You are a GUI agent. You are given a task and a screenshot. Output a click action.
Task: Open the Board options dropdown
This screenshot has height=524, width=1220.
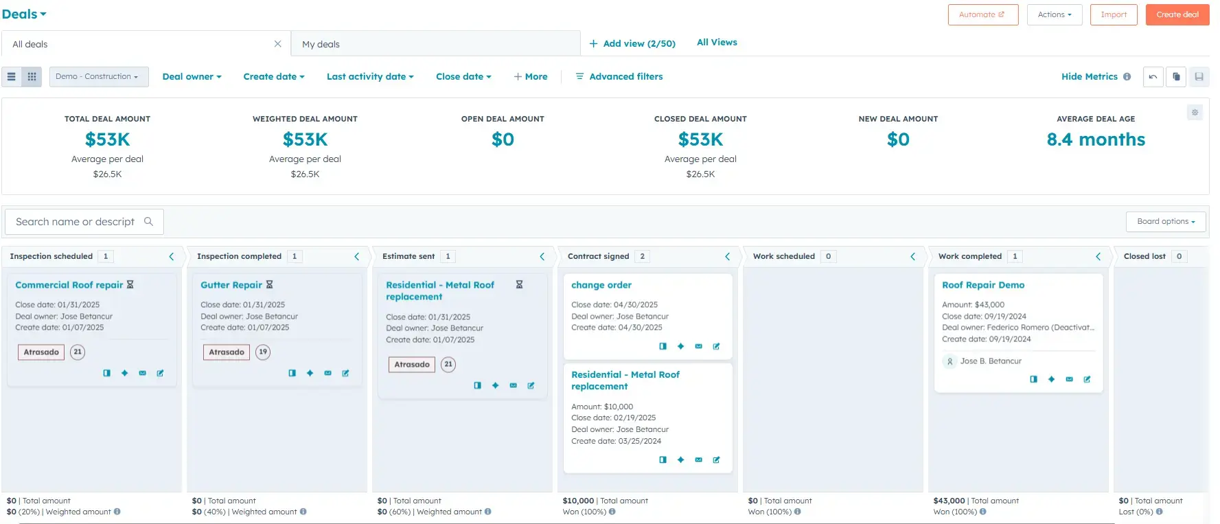[x=1165, y=222]
